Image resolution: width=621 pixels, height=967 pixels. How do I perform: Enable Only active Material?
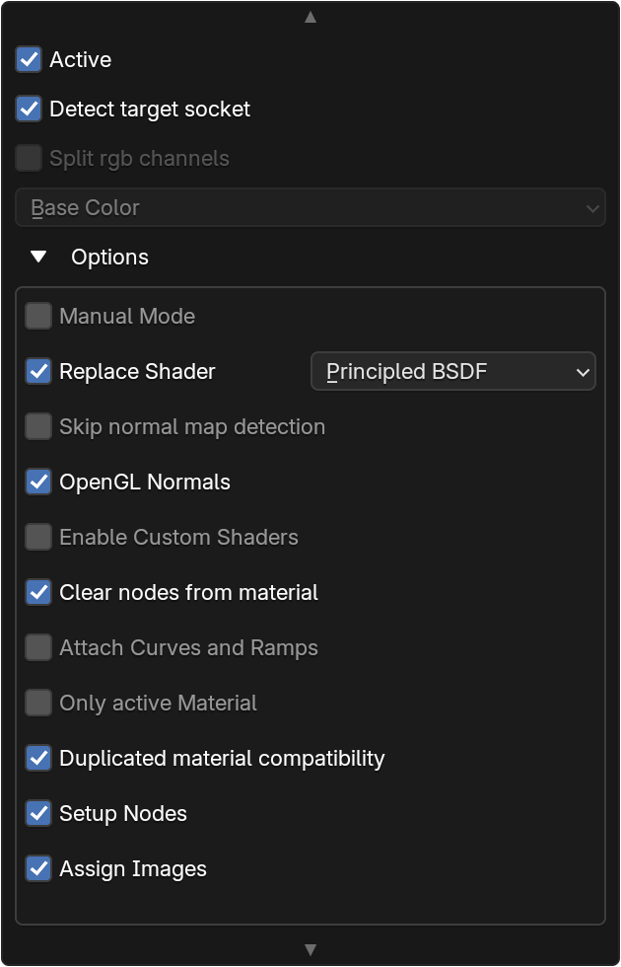(38, 703)
